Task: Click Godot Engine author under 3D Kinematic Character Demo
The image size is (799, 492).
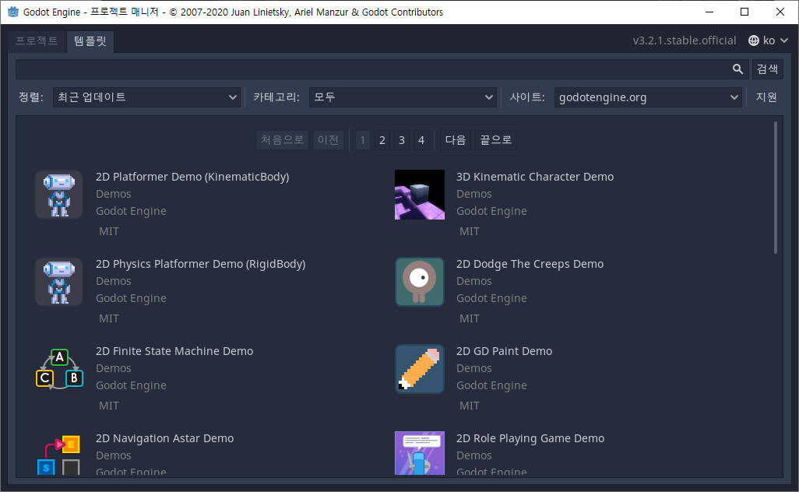Action: pyautogui.click(x=491, y=211)
